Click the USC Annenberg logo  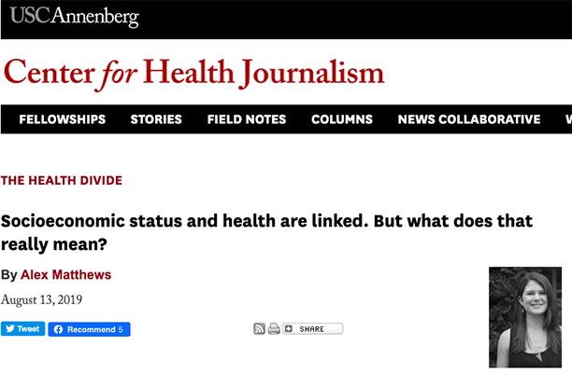click(x=74, y=17)
